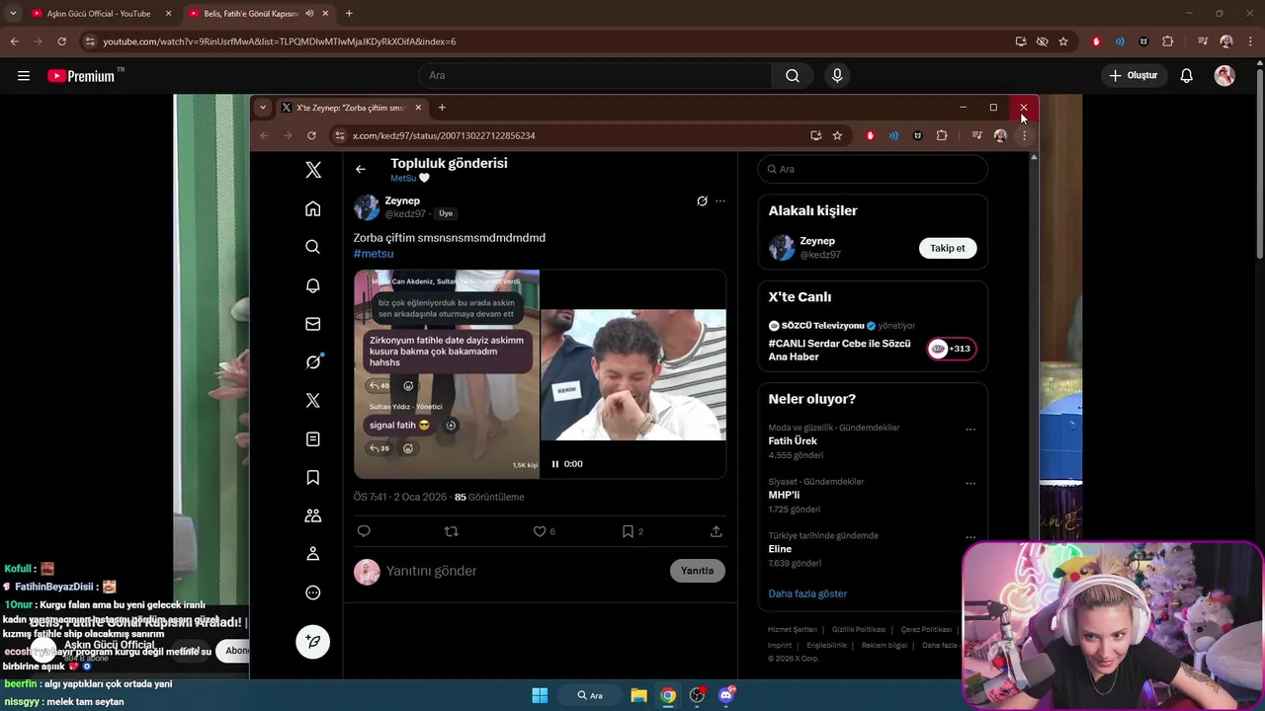The height and width of the screenshot is (711, 1265).
Task: Click YouTube voice search microphone
Action: point(837,75)
